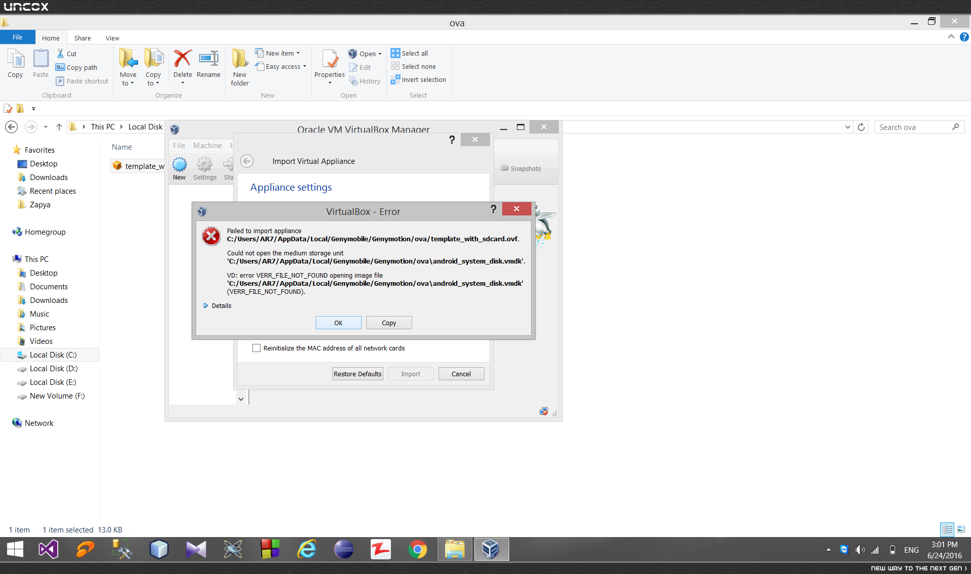The width and height of the screenshot is (971, 574).
Task: Switch to large icons view in Explorer
Action: [960, 529]
